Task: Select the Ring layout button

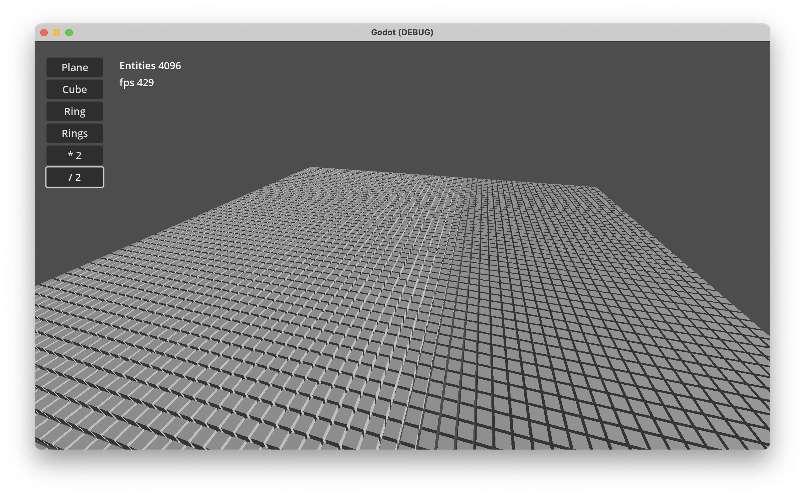Action: [x=74, y=111]
